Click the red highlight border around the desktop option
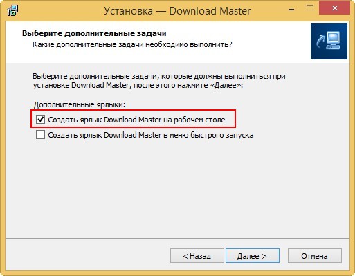Image resolution: width=355 pixels, height=276 pixels. [x=133, y=110]
